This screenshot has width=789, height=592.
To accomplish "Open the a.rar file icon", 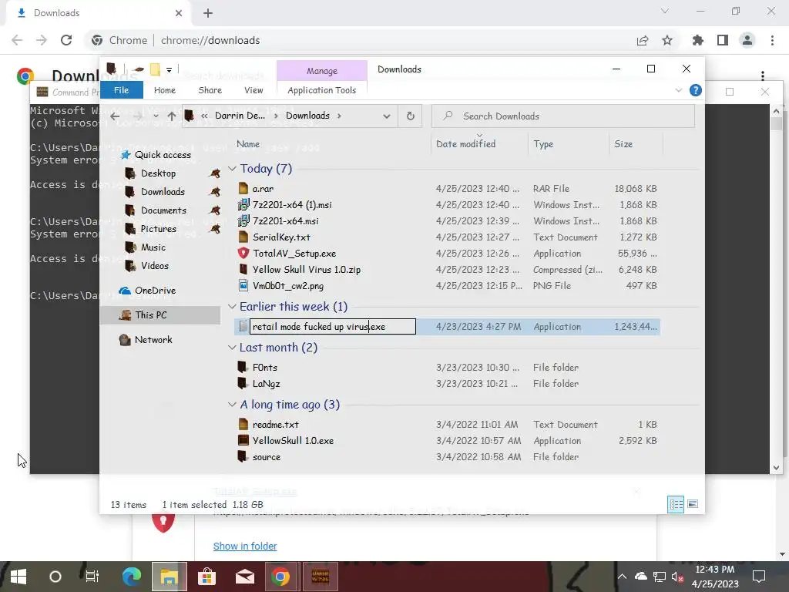I will coord(243,188).
